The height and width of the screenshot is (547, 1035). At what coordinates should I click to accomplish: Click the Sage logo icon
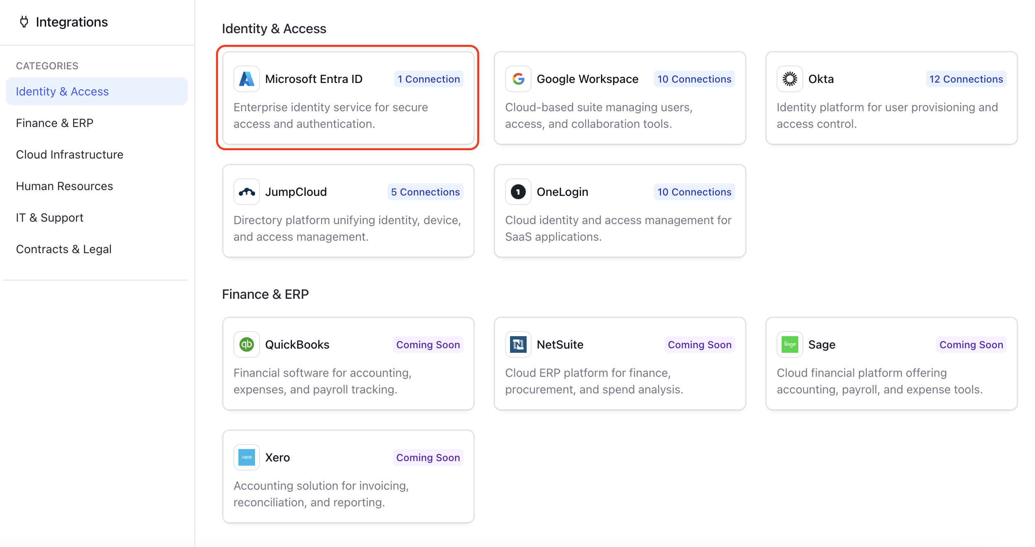click(x=790, y=344)
